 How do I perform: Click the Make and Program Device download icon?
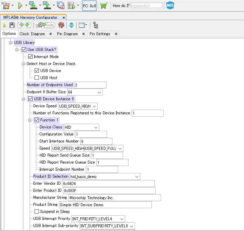[x=33, y=6]
